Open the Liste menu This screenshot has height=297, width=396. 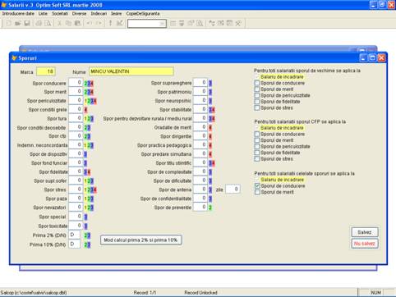pyautogui.click(x=43, y=13)
